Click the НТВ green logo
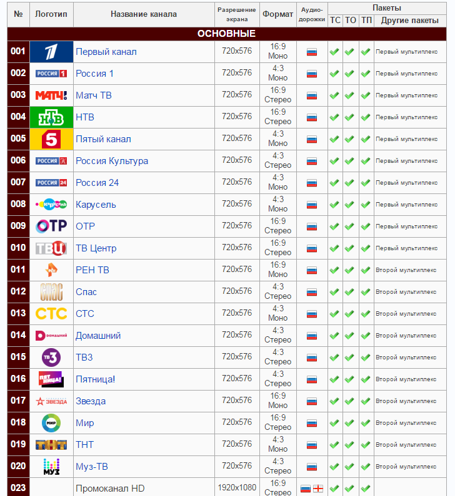The height and width of the screenshot is (496, 455). click(51, 117)
